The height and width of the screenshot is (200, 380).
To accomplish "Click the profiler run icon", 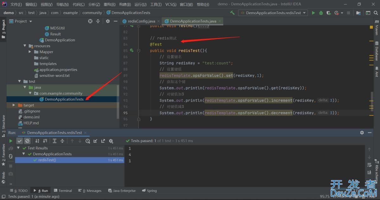I will tap(336, 13).
